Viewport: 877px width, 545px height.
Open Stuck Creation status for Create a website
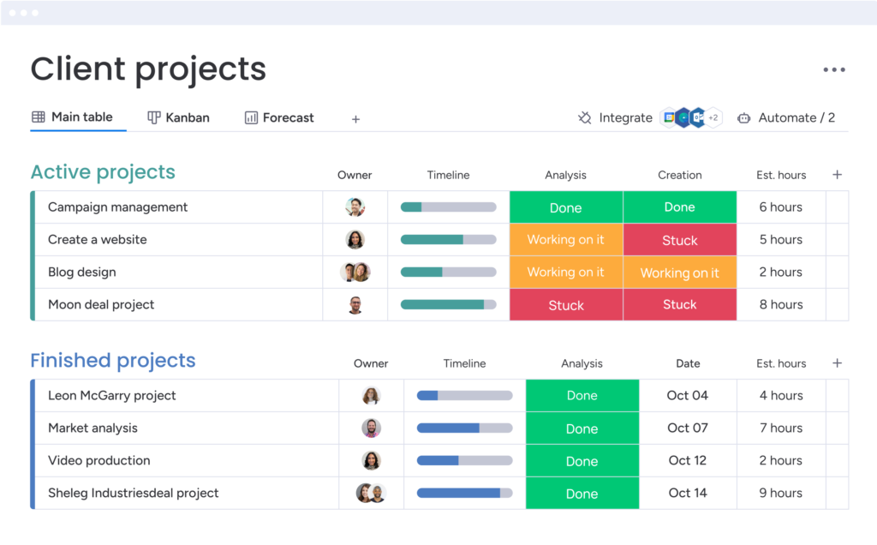679,240
